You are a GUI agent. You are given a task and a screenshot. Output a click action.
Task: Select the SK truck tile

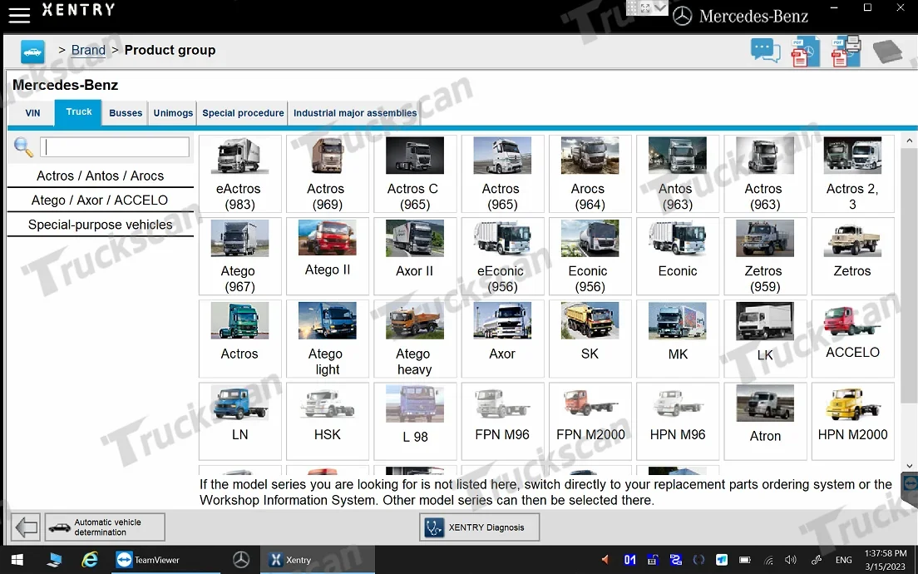[x=590, y=339]
